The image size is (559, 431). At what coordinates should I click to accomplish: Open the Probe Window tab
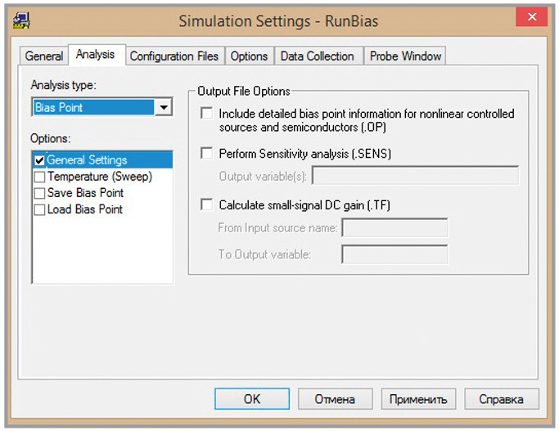[x=405, y=56]
